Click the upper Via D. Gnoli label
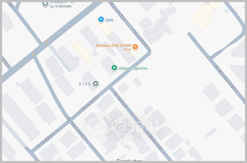The image size is (247, 163). (120, 100)
